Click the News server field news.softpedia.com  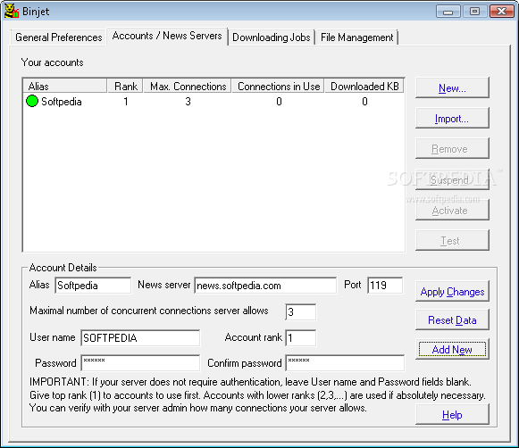(x=265, y=286)
